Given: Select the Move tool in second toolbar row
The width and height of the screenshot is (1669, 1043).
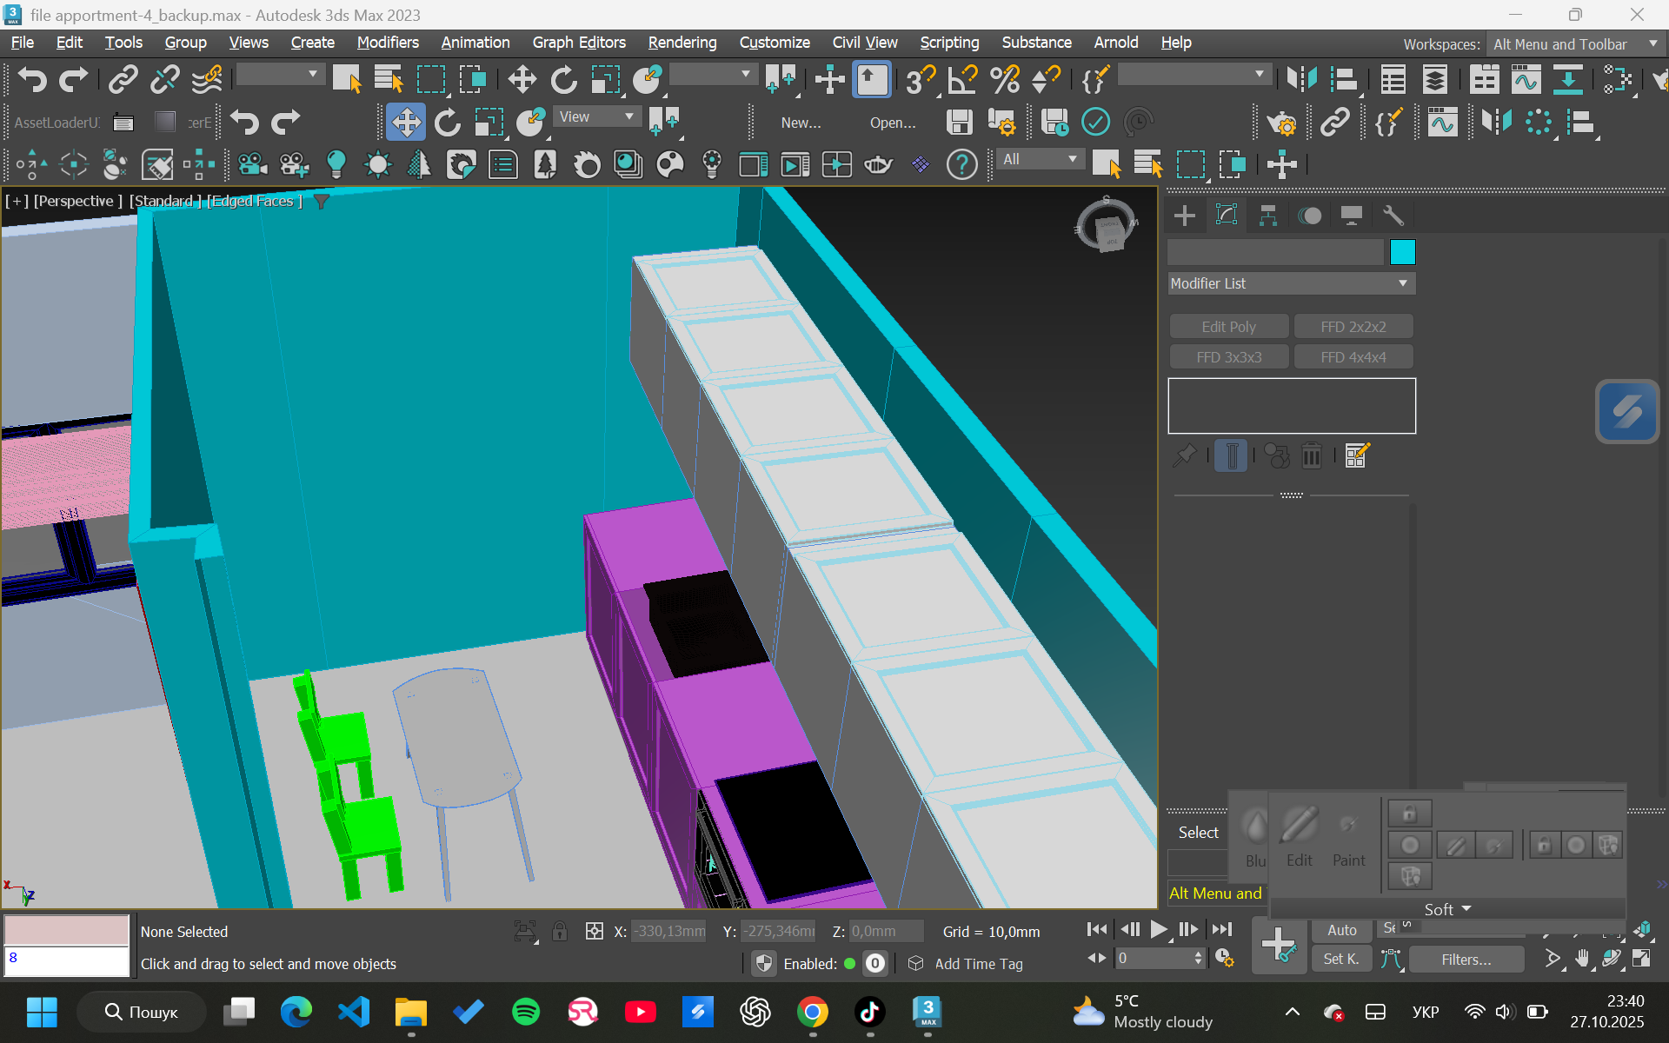Looking at the screenshot, I should pos(406,123).
